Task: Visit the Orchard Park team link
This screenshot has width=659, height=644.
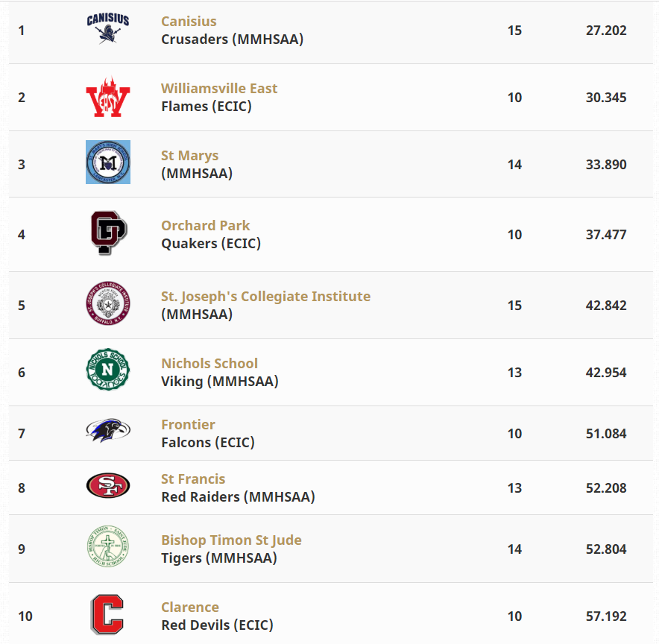Action: point(206,226)
